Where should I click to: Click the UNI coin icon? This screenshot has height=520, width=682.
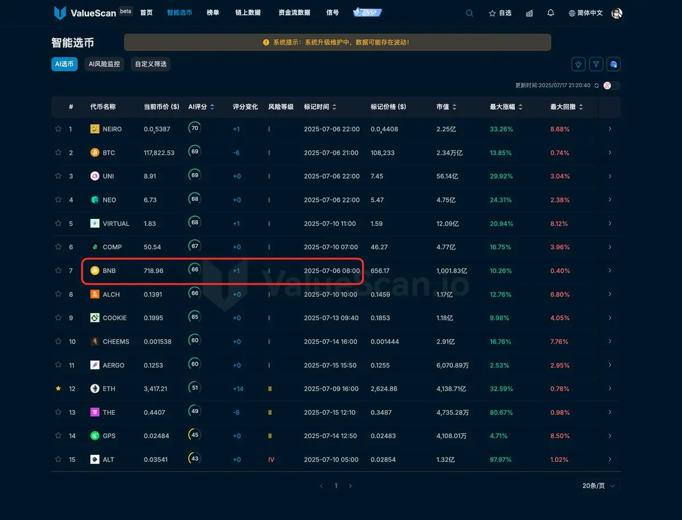[x=95, y=176]
